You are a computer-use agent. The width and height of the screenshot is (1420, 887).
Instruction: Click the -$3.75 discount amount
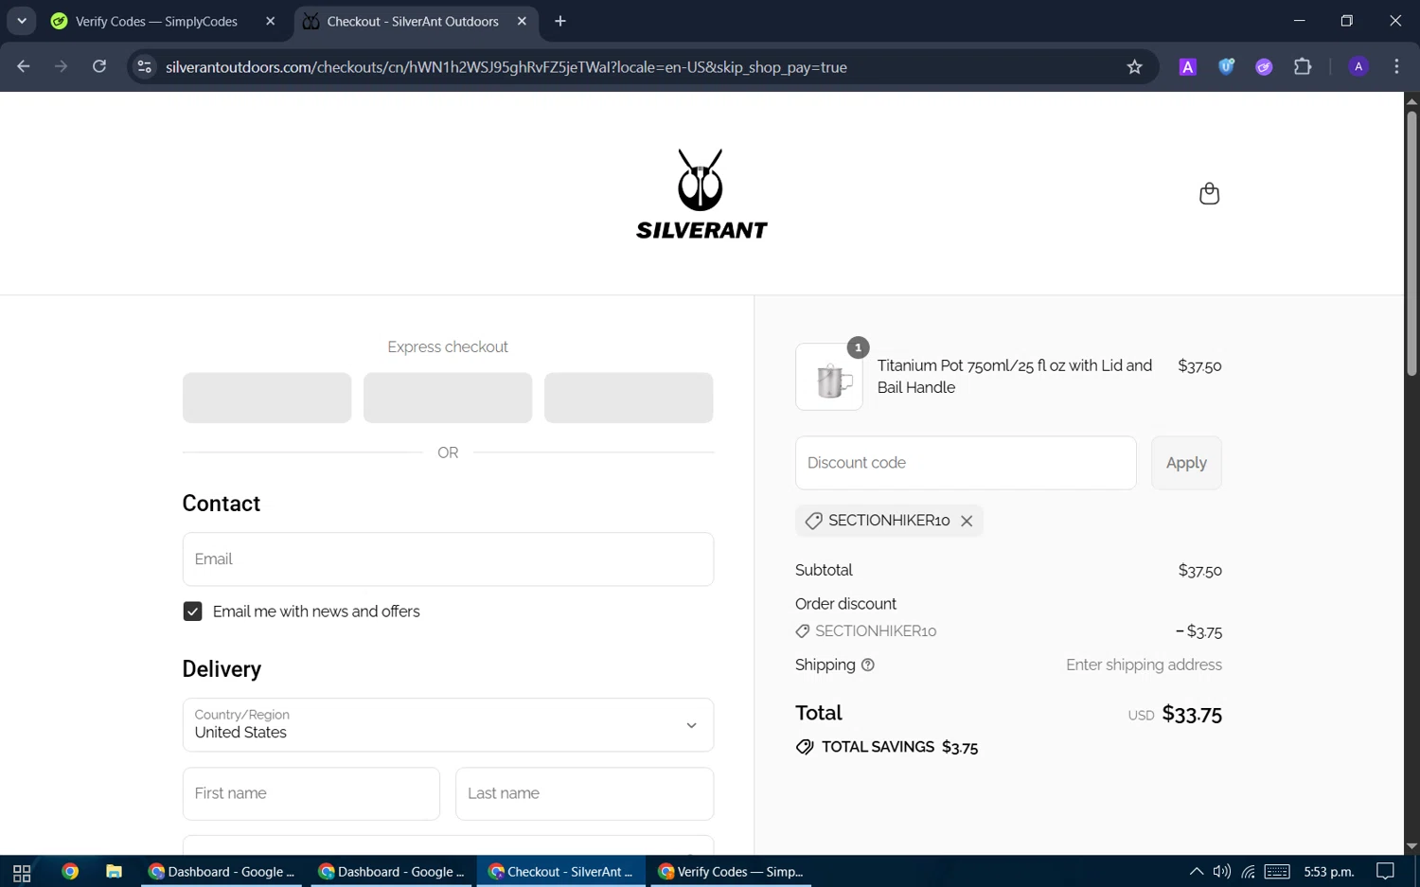(1198, 631)
